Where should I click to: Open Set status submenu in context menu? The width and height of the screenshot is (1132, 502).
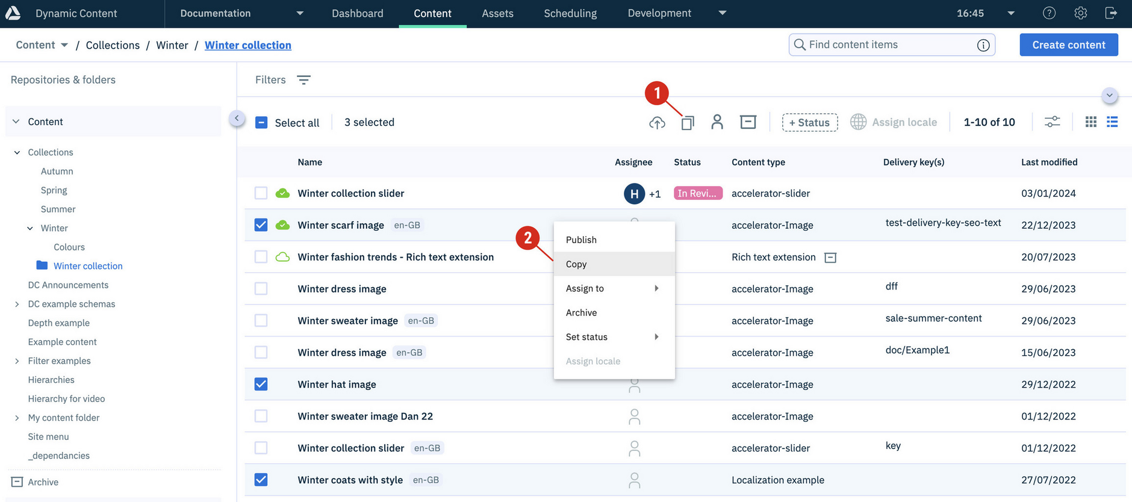614,337
